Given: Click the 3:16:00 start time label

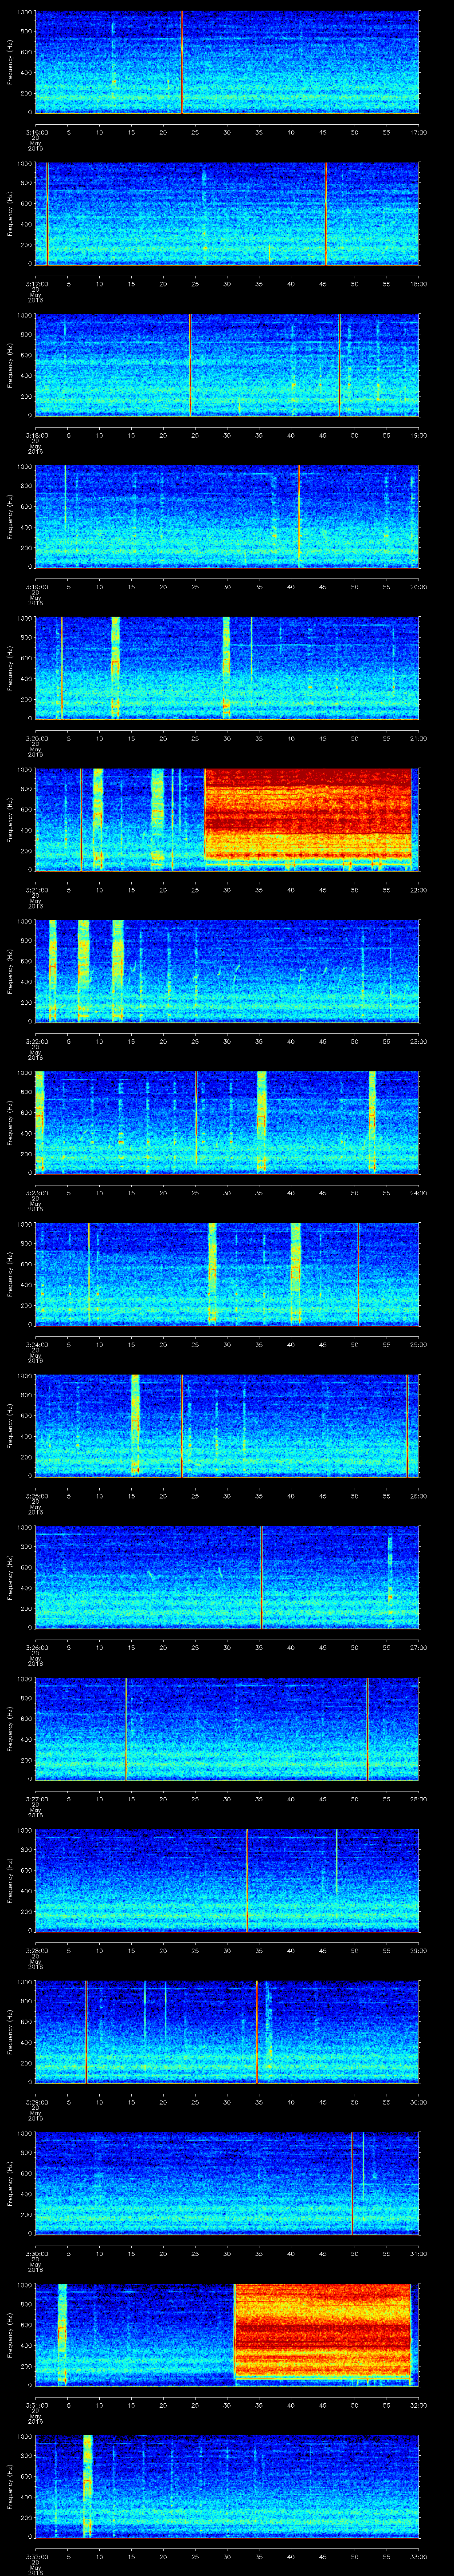Looking at the screenshot, I should tap(36, 132).
